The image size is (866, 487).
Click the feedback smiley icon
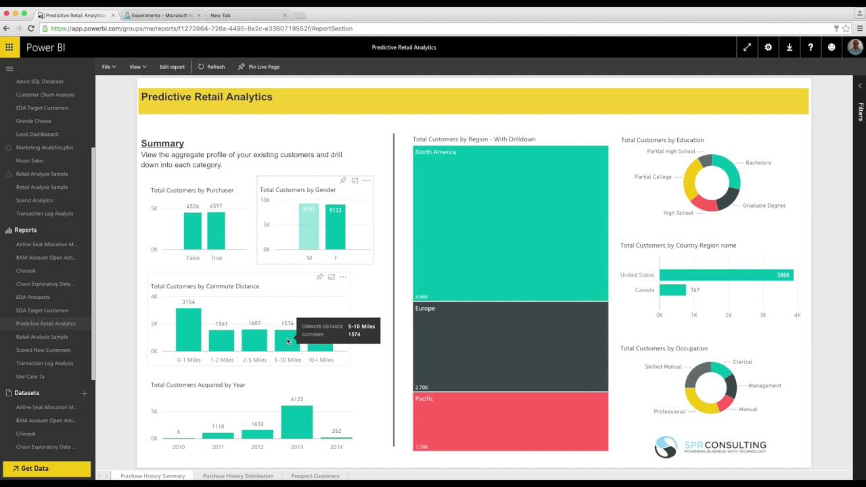pyautogui.click(x=831, y=47)
